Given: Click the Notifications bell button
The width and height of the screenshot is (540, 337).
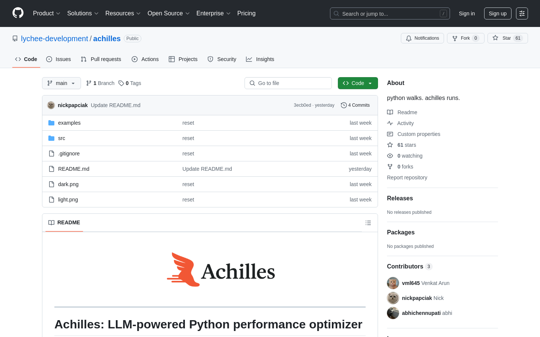Looking at the screenshot, I should coord(422,38).
